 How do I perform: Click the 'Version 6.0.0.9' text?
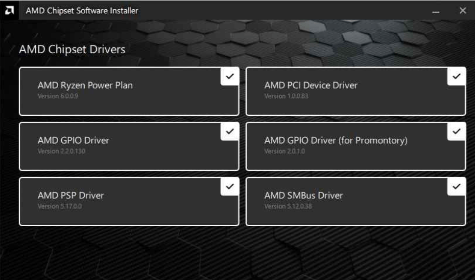click(58, 96)
